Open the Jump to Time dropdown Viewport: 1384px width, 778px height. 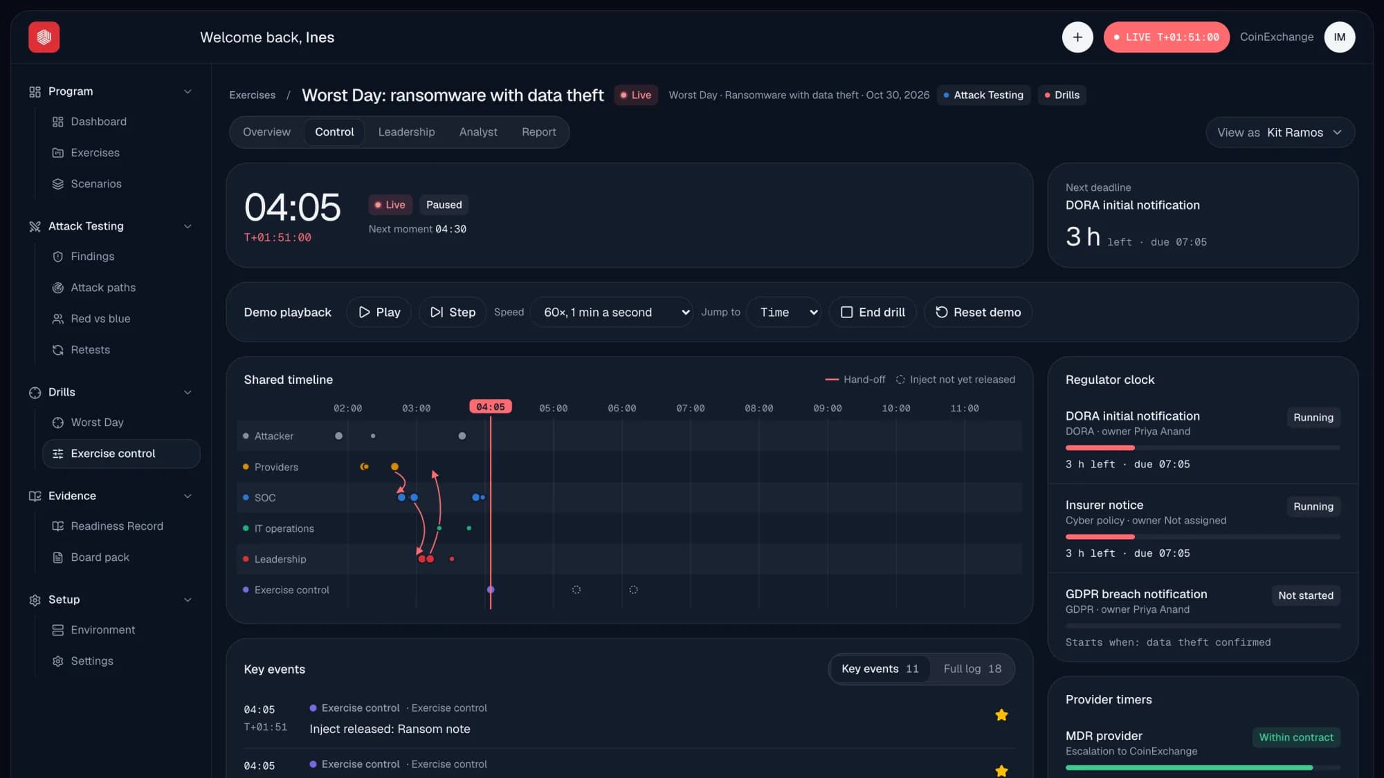pos(784,312)
